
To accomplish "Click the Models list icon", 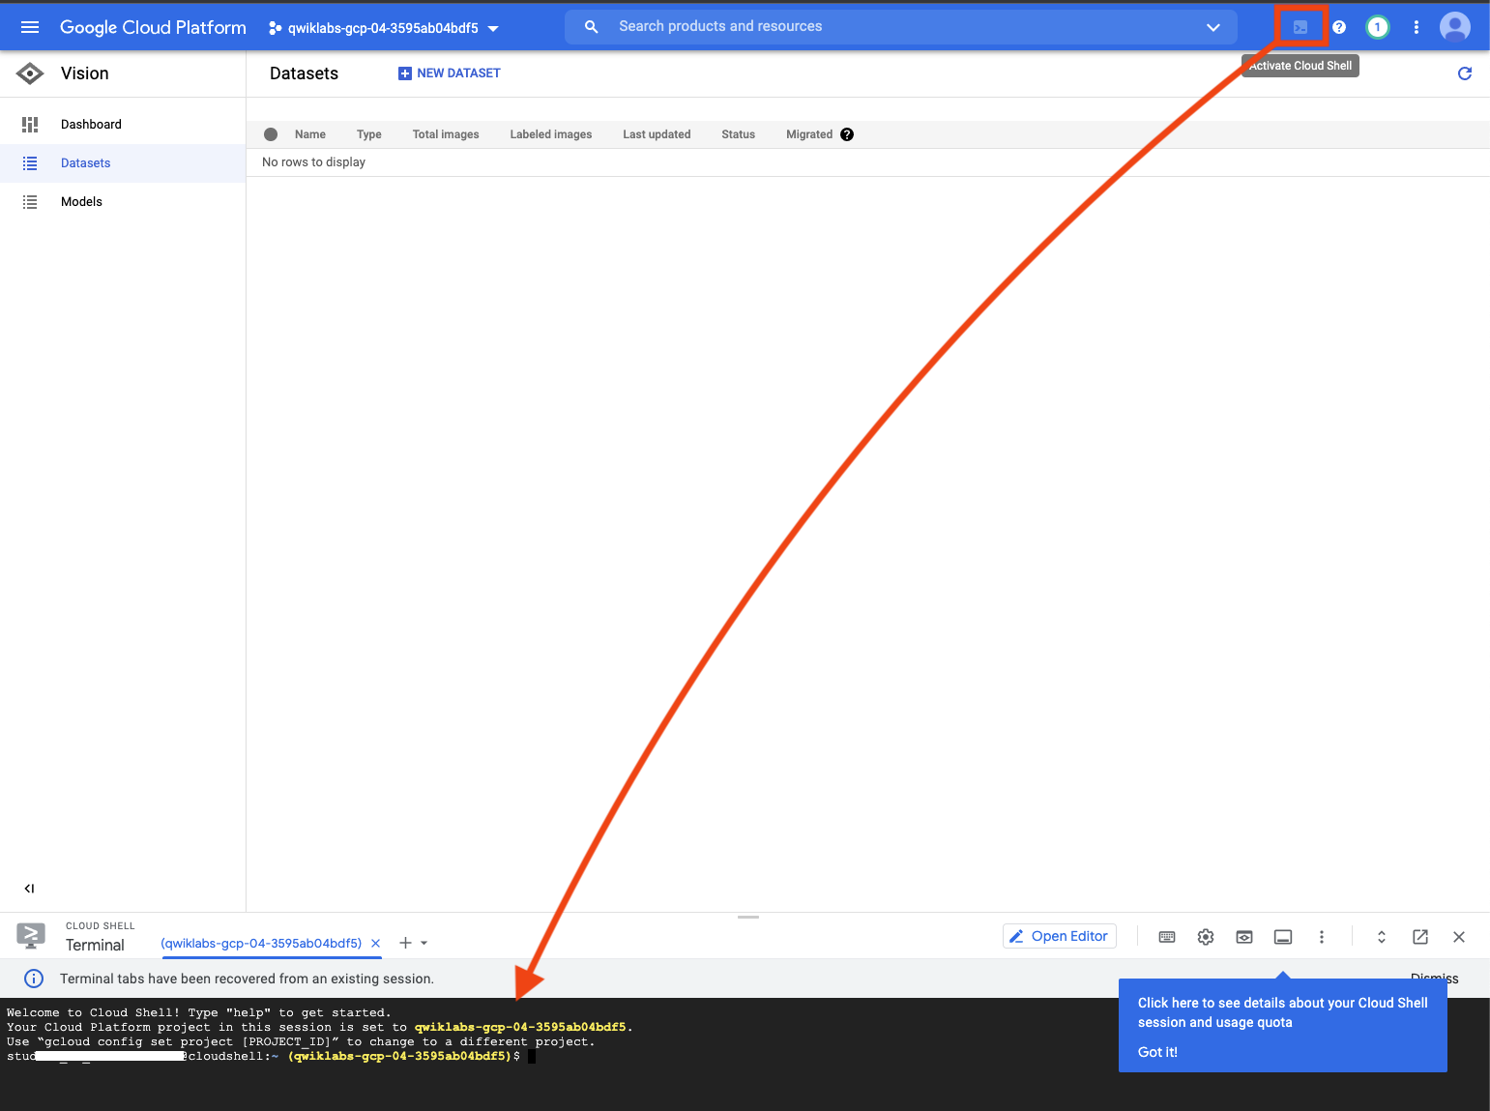I will point(30,201).
